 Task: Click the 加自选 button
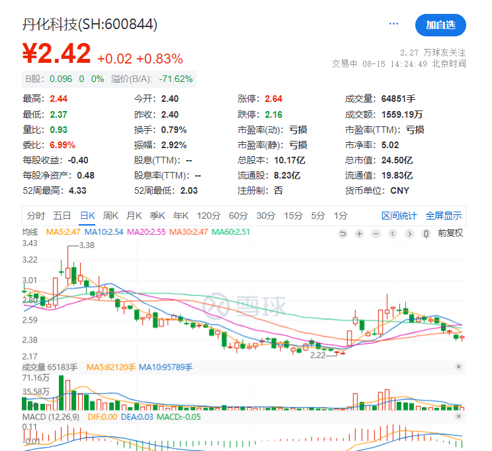[440, 25]
